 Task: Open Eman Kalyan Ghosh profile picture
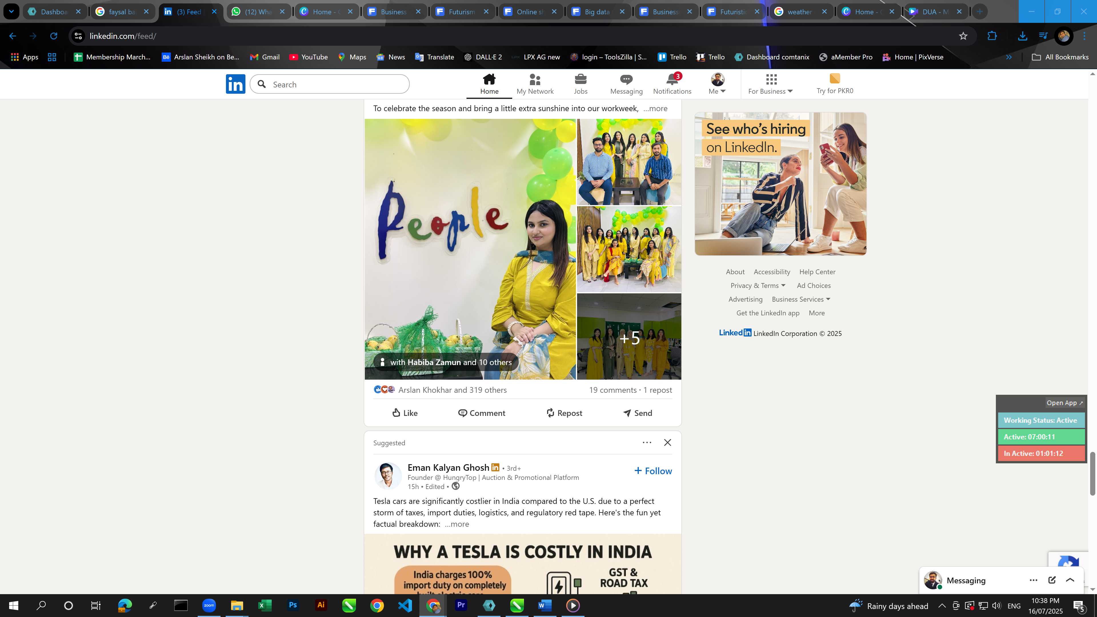tap(388, 476)
